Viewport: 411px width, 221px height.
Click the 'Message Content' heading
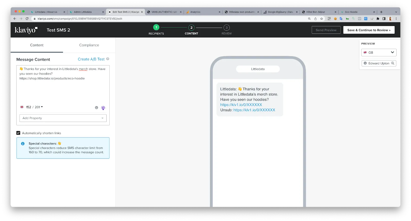[x=33, y=60]
